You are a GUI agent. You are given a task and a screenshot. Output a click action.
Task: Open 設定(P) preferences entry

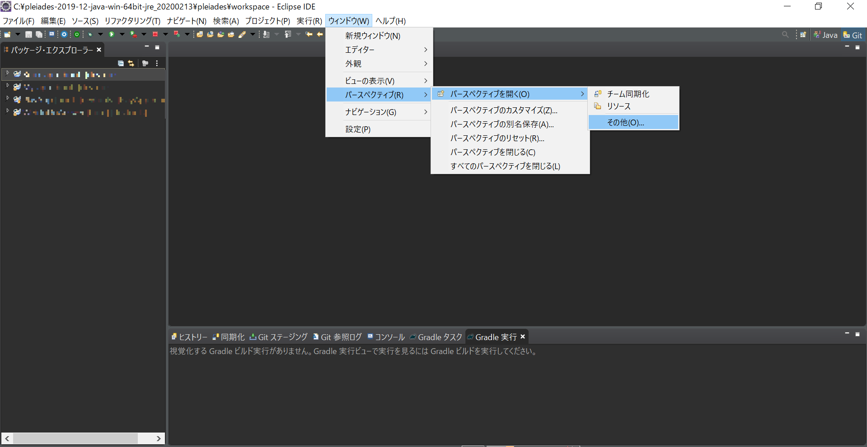[379, 129]
